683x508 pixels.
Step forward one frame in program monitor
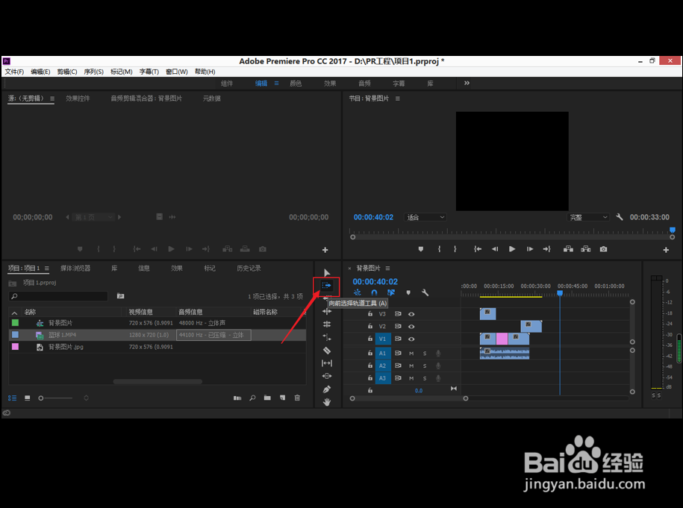[530, 249]
